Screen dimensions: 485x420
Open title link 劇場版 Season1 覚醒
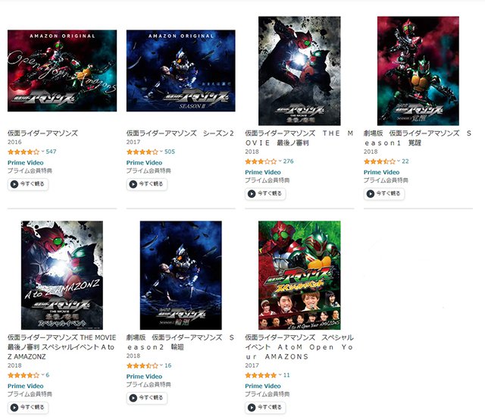point(418,138)
